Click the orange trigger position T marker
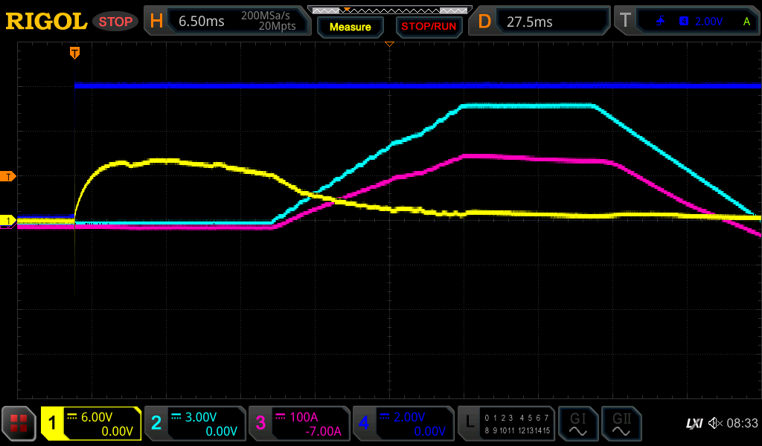The image size is (762, 446). coord(74,52)
